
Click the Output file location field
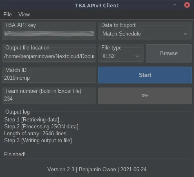(x=49, y=56)
